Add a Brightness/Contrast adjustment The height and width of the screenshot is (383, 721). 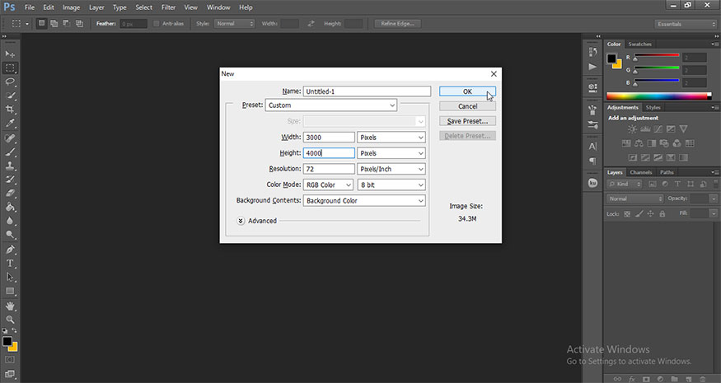633,129
